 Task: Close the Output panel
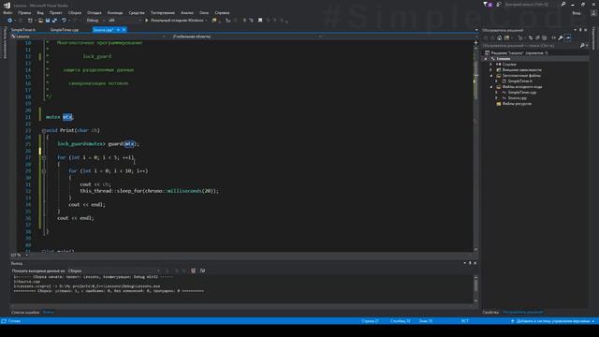(475, 263)
